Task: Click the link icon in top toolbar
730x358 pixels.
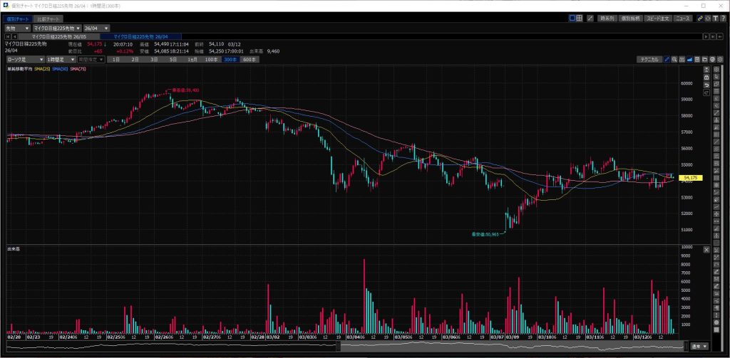Action: 700,18
